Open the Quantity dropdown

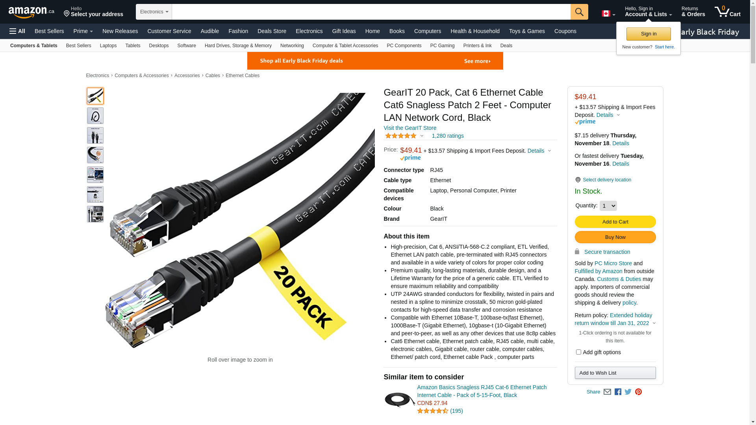pyautogui.click(x=608, y=206)
